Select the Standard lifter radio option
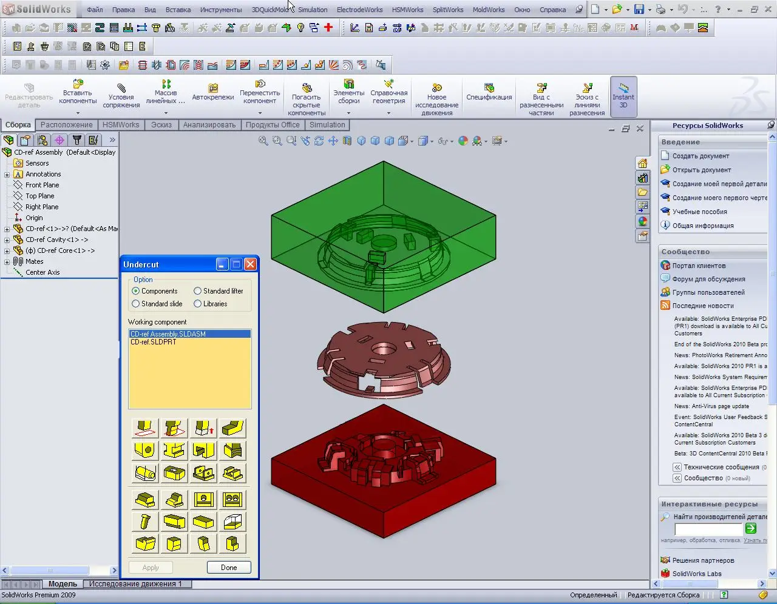 (x=198, y=291)
